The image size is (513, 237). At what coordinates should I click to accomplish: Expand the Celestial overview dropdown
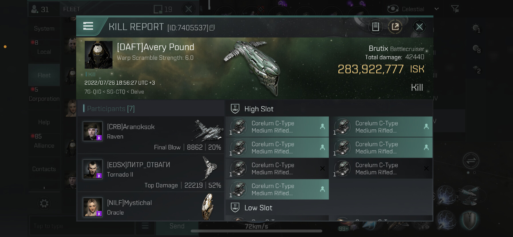pyautogui.click(x=436, y=9)
